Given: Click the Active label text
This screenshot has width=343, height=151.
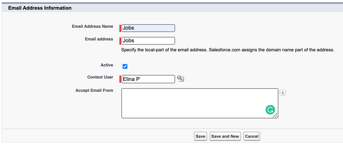Looking at the screenshot, I should click(x=107, y=65).
